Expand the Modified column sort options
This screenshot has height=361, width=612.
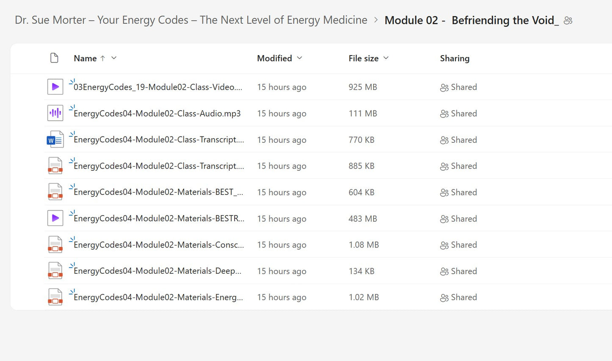(299, 58)
